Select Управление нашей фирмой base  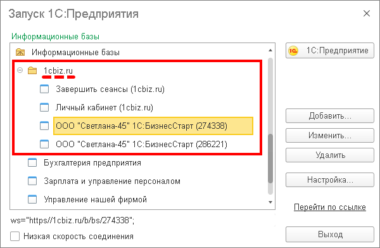[x=95, y=199]
